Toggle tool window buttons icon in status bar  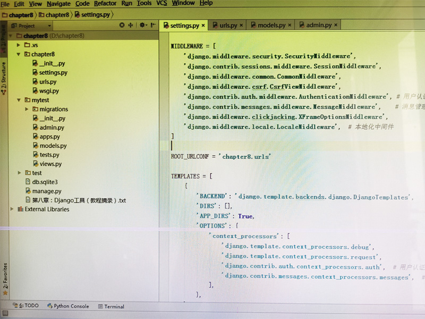tap(5, 314)
